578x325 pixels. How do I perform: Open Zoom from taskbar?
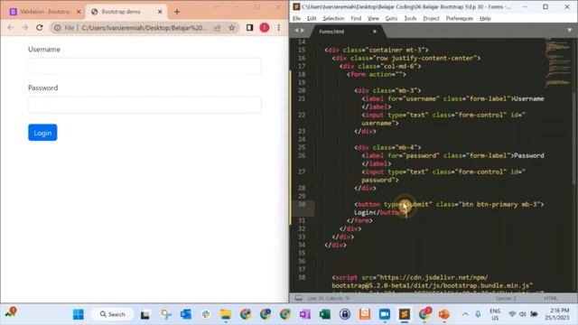click(385, 314)
